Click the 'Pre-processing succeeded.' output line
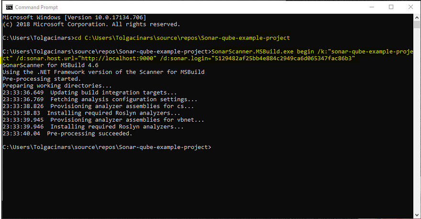 (67, 134)
